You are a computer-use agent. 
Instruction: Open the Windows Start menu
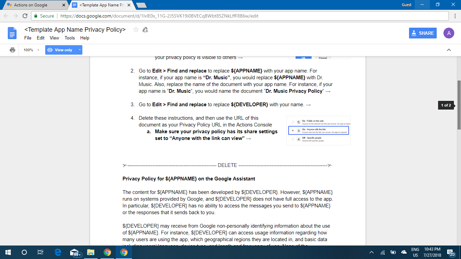8,252
